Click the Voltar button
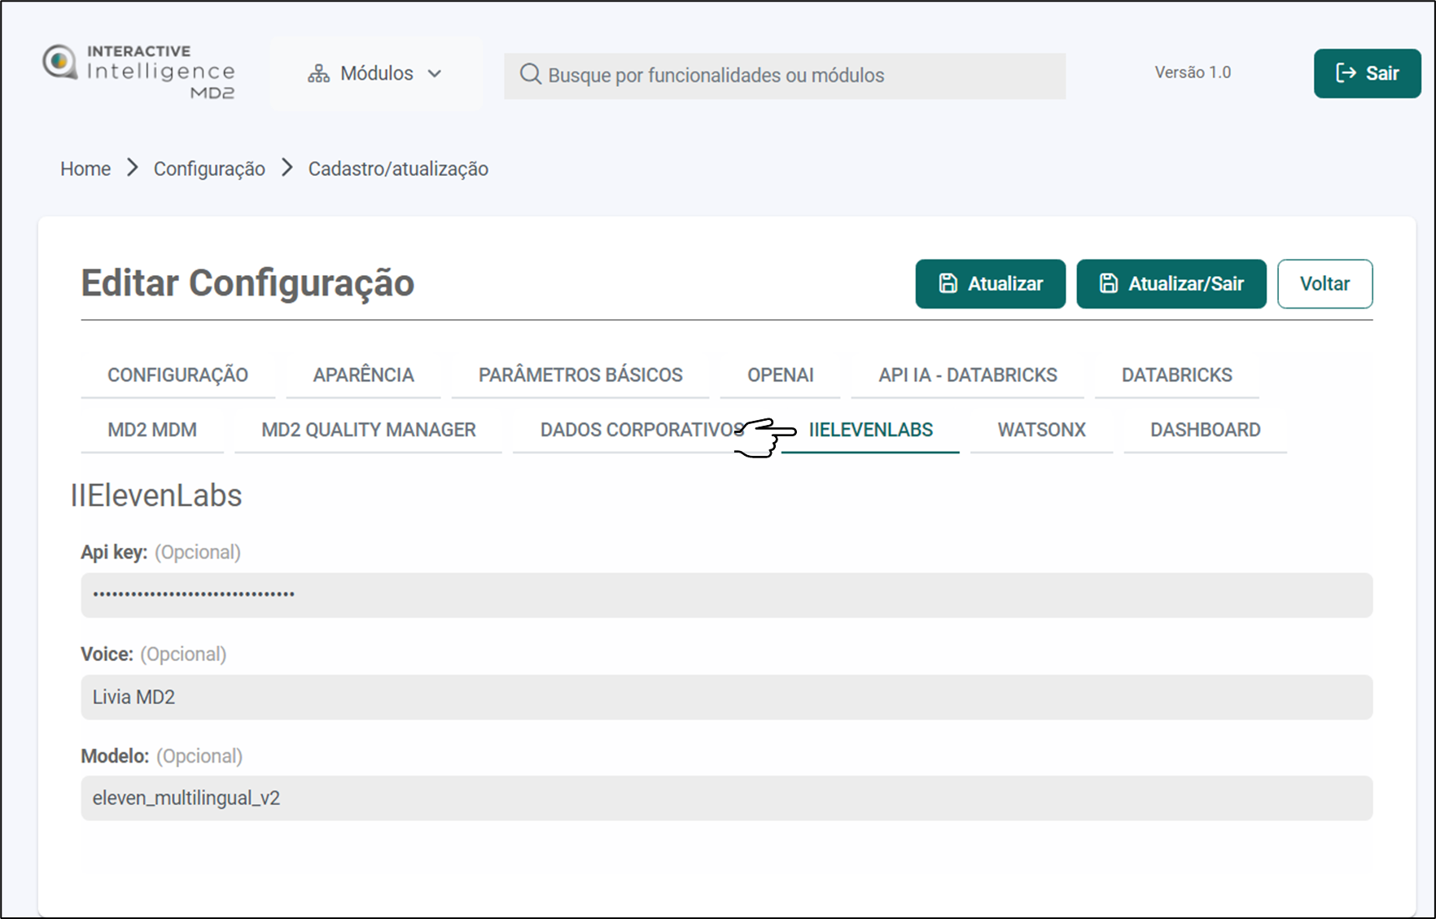This screenshot has width=1436, height=919. click(x=1324, y=283)
